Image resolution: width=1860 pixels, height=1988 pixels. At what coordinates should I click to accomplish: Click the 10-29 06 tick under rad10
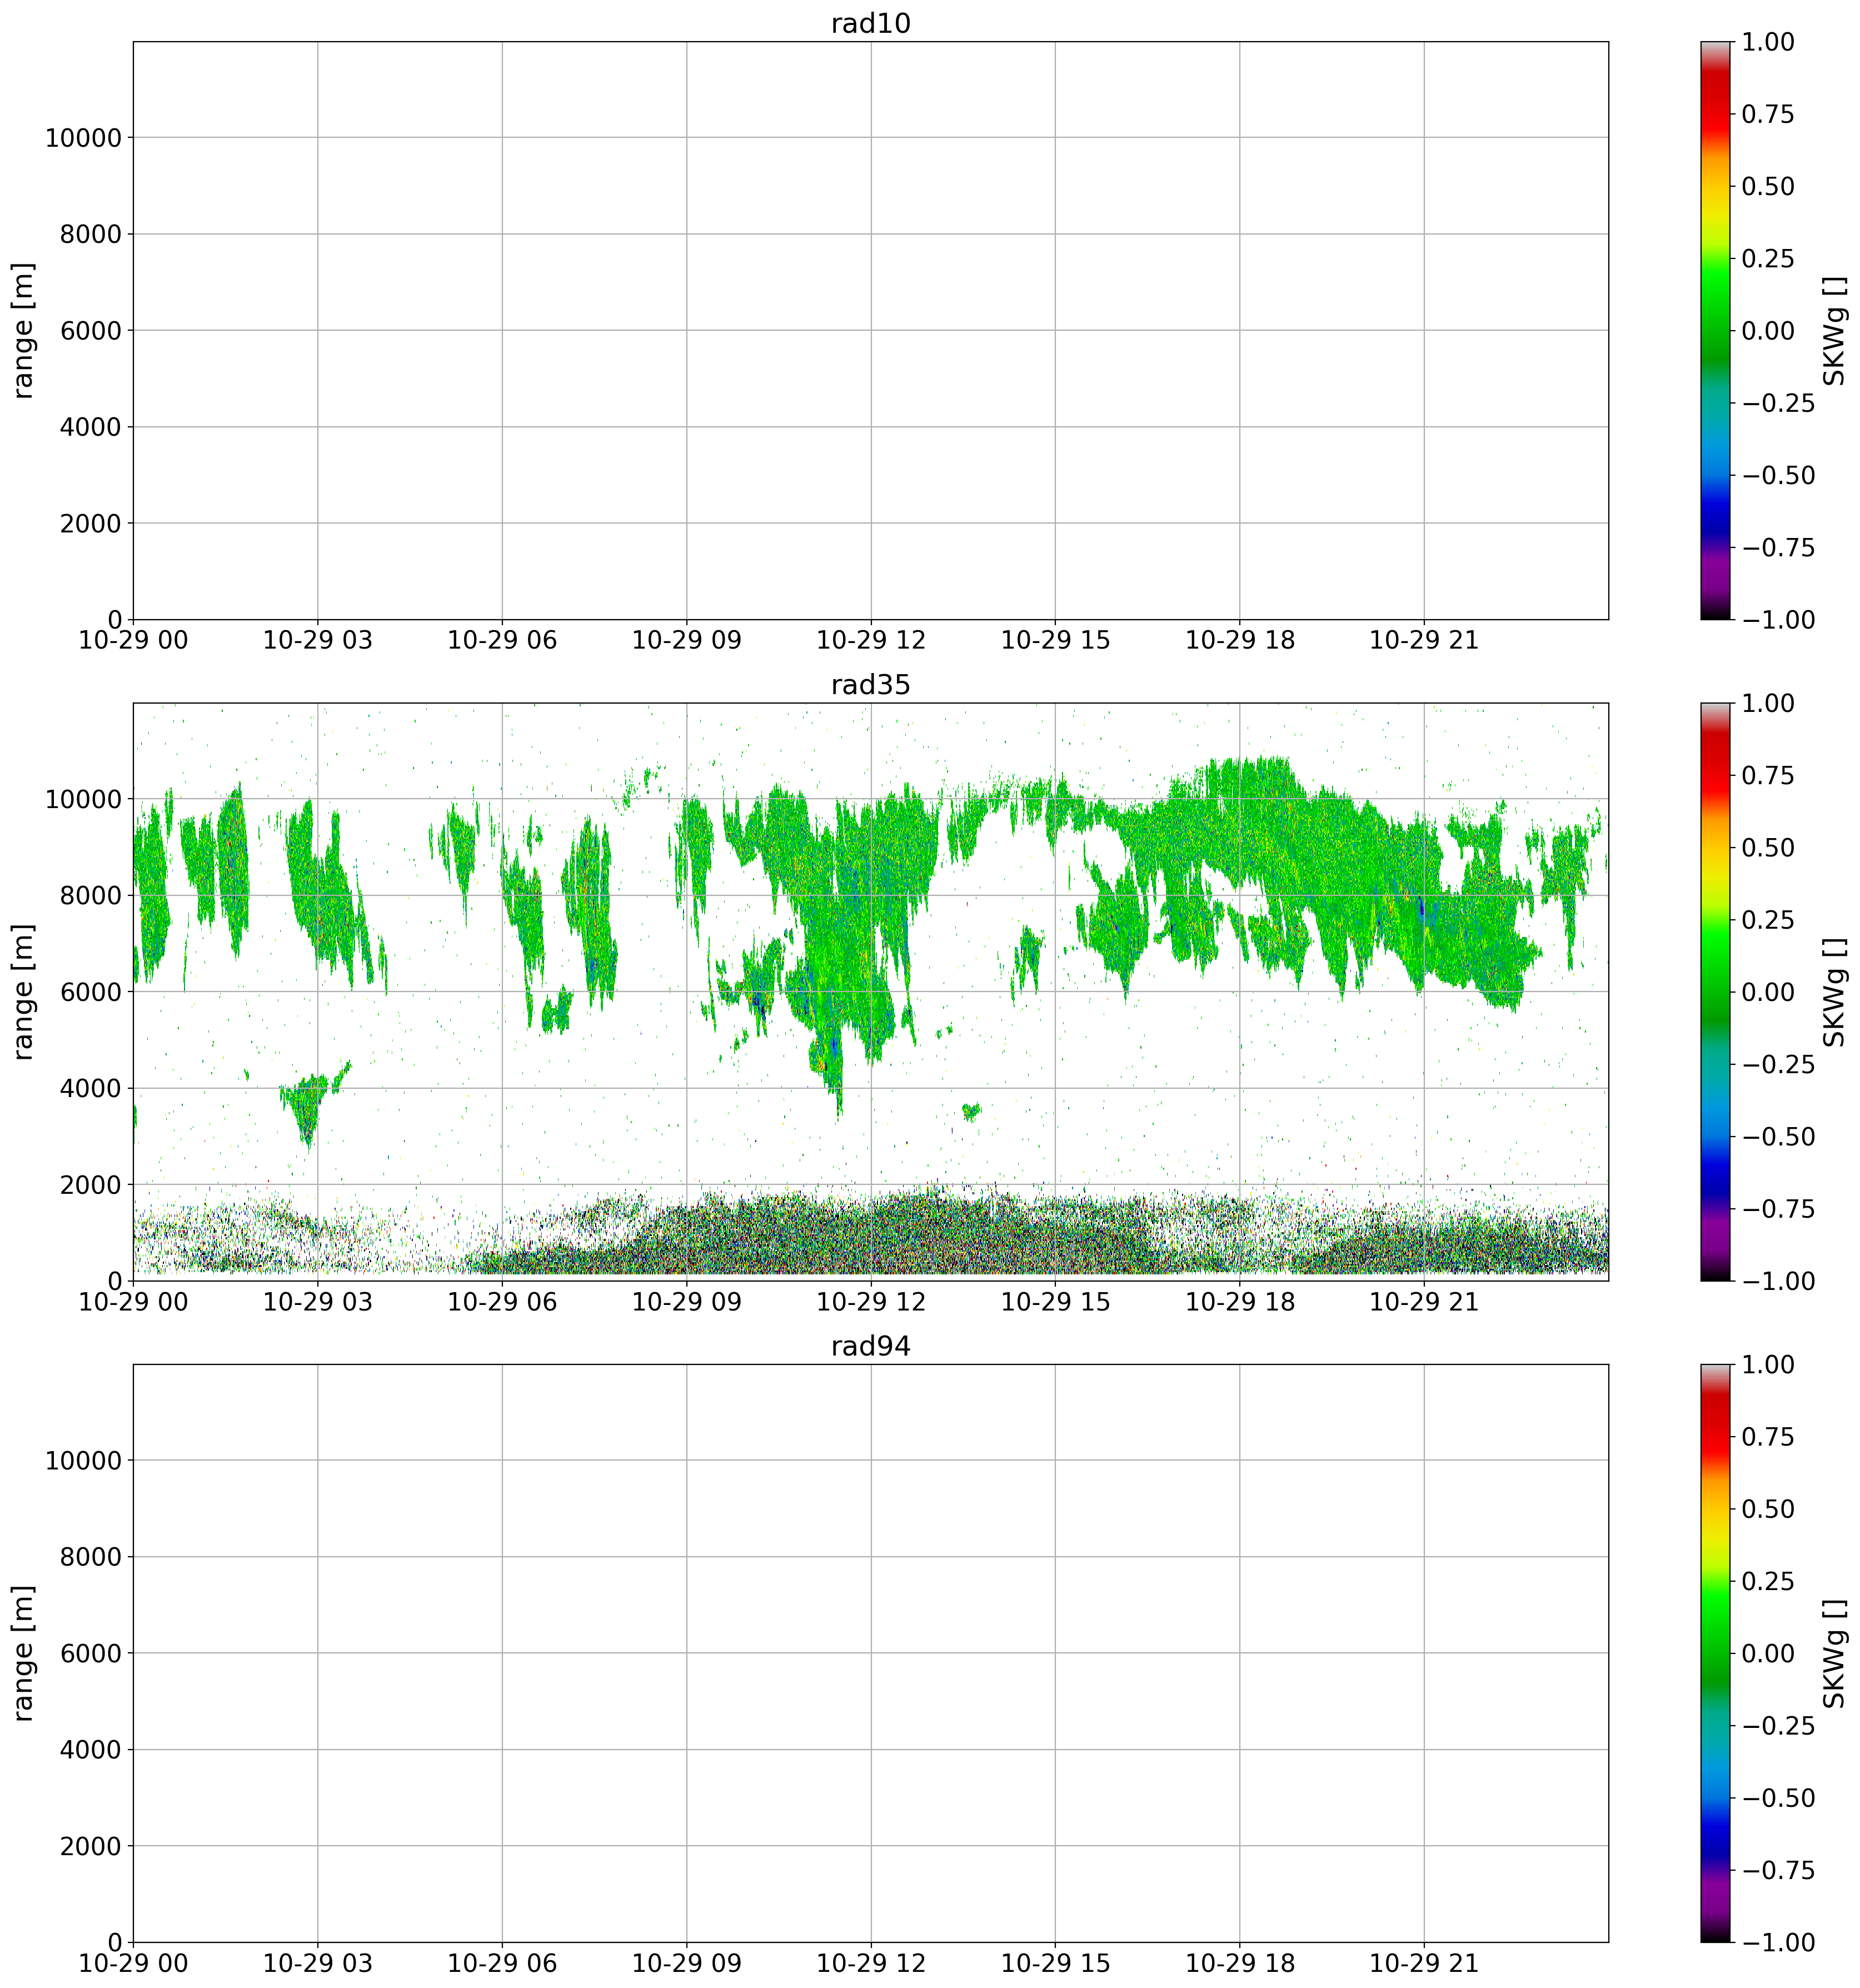tap(502, 641)
